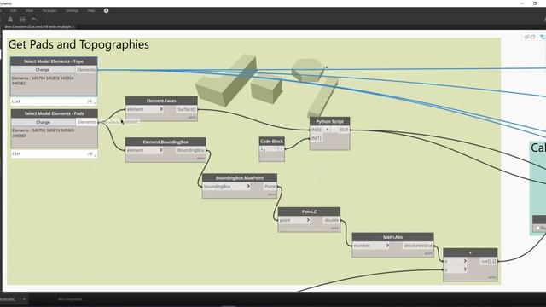Click Point output port on BoundingBox.MaxPoint
The width and height of the screenshot is (546, 307).
tap(270, 187)
